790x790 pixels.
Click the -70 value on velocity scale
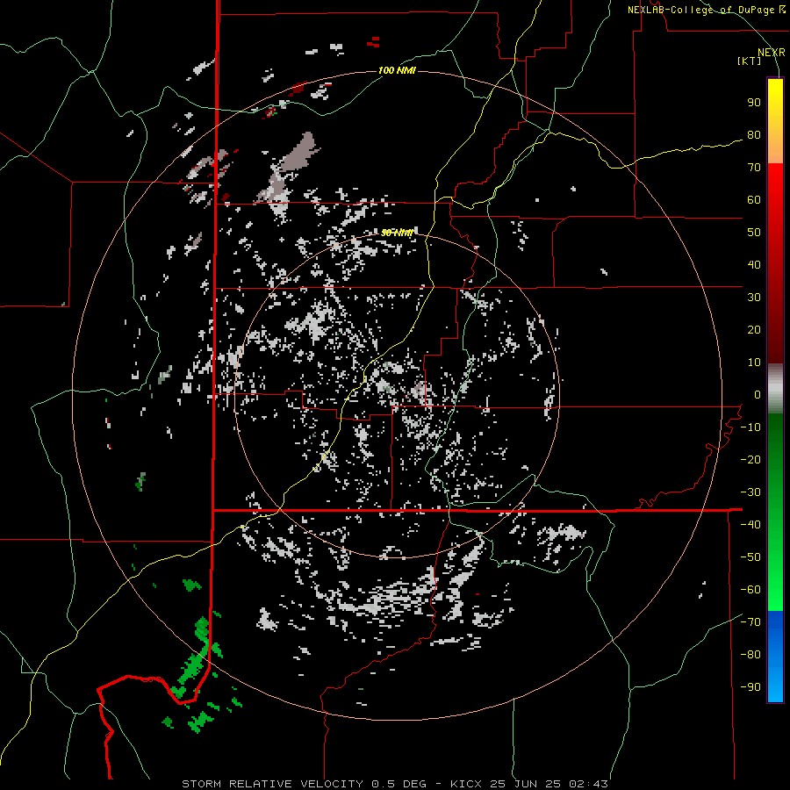click(750, 622)
